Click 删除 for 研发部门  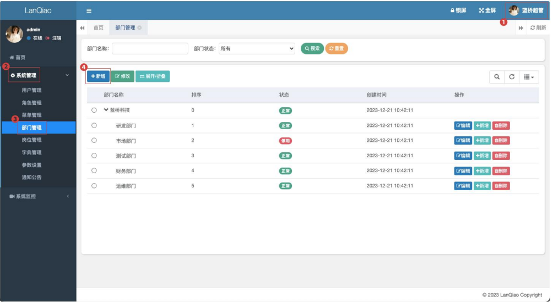501,125
